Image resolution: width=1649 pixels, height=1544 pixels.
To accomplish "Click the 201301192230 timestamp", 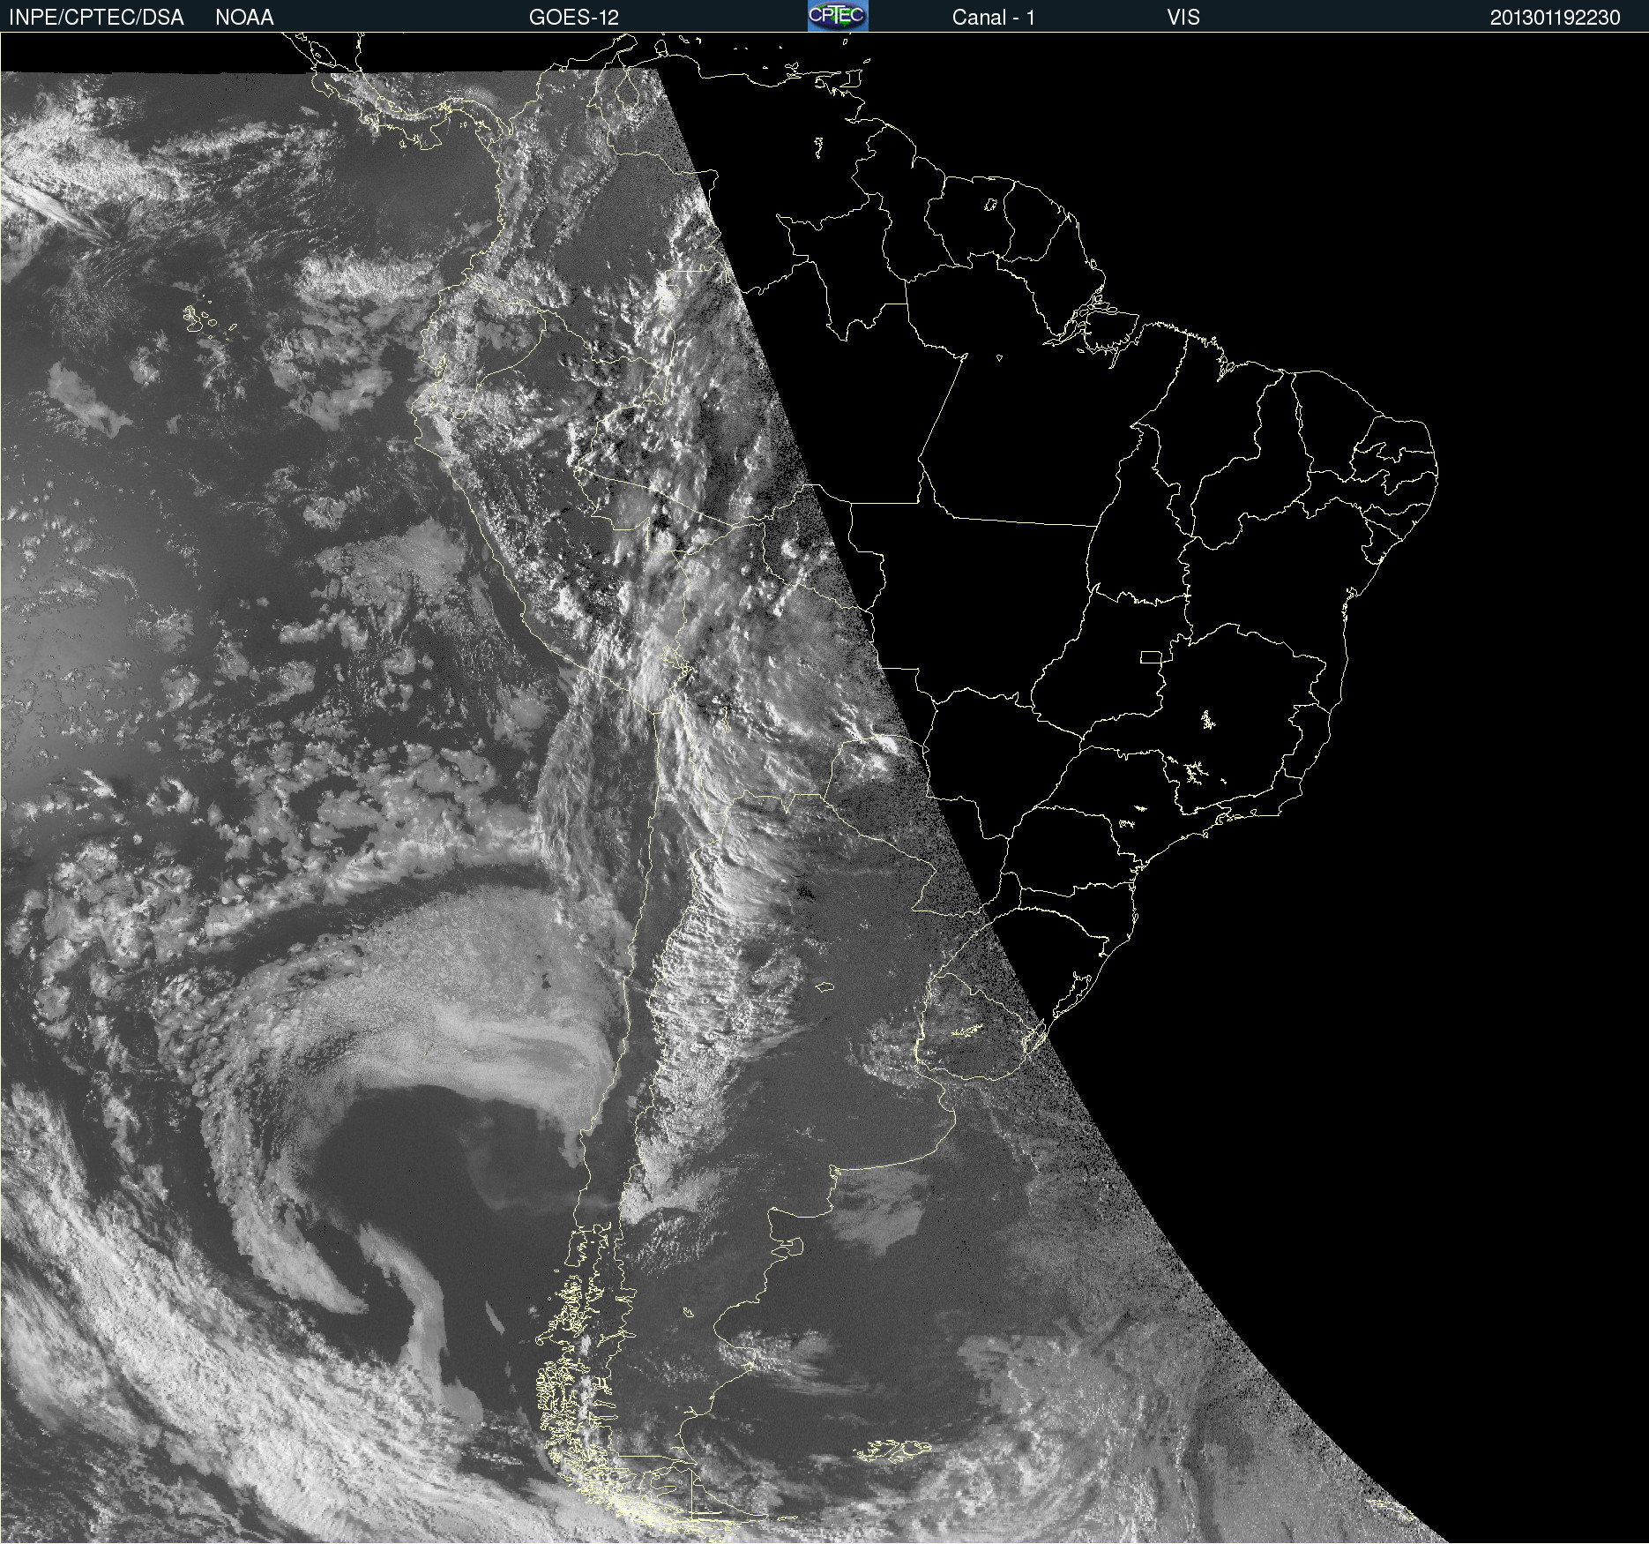I will pyautogui.click(x=1555, y=18).
